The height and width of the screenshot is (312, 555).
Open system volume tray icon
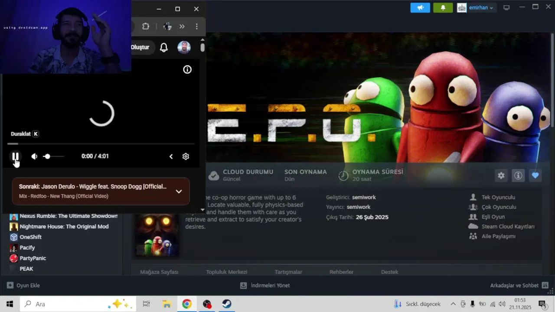click(x=502, y=304)
